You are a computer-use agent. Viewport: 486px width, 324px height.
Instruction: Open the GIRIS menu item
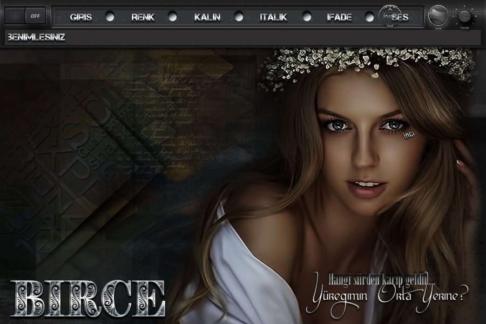80,17
